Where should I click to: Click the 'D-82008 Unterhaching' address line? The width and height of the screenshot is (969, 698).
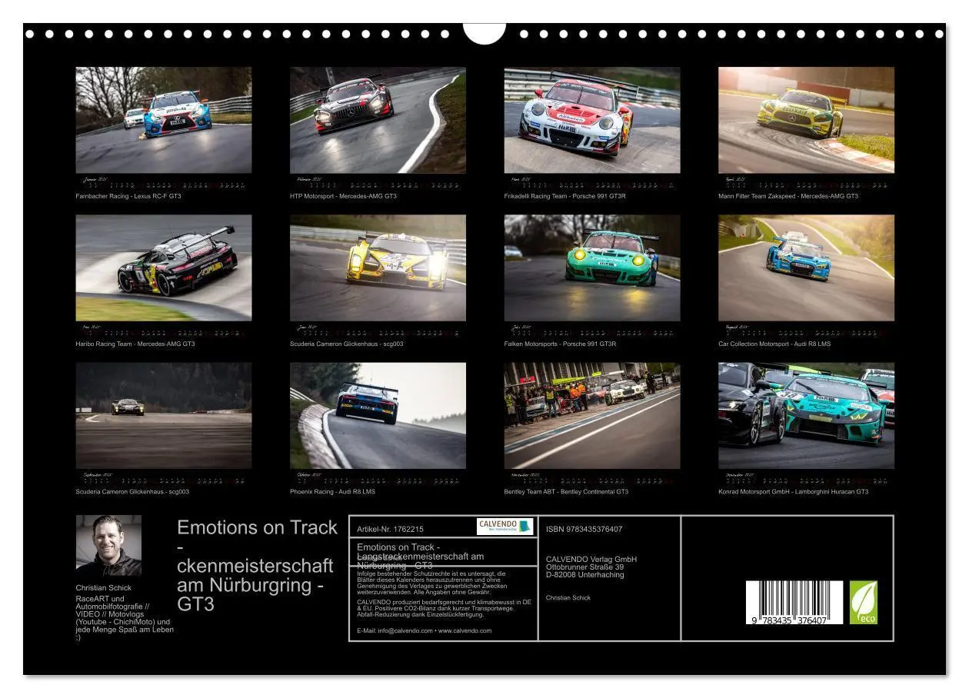click(584, 574)
